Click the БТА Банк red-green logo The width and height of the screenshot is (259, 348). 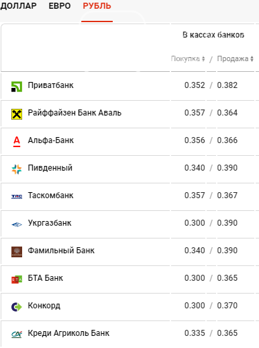pyautogui.click(x=17, y=279)
